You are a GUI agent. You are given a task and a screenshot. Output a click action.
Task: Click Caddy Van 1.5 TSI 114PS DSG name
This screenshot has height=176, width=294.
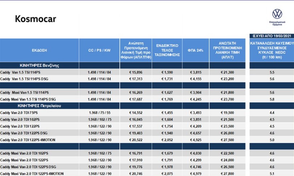[x=24, y=79]
